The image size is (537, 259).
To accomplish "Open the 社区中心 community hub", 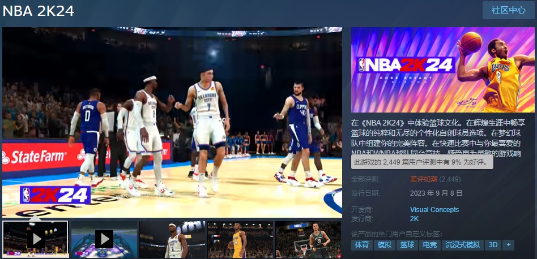I will [508, 10].
